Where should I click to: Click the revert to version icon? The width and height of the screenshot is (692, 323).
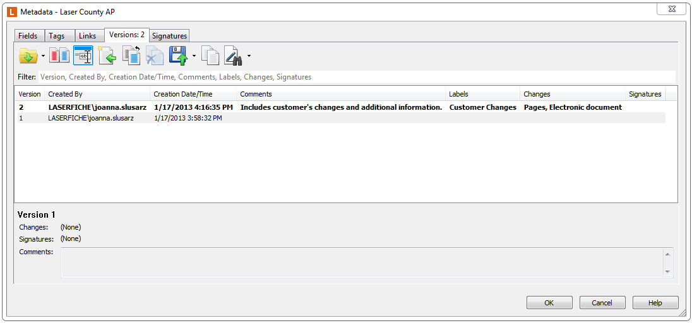point(131,56)
